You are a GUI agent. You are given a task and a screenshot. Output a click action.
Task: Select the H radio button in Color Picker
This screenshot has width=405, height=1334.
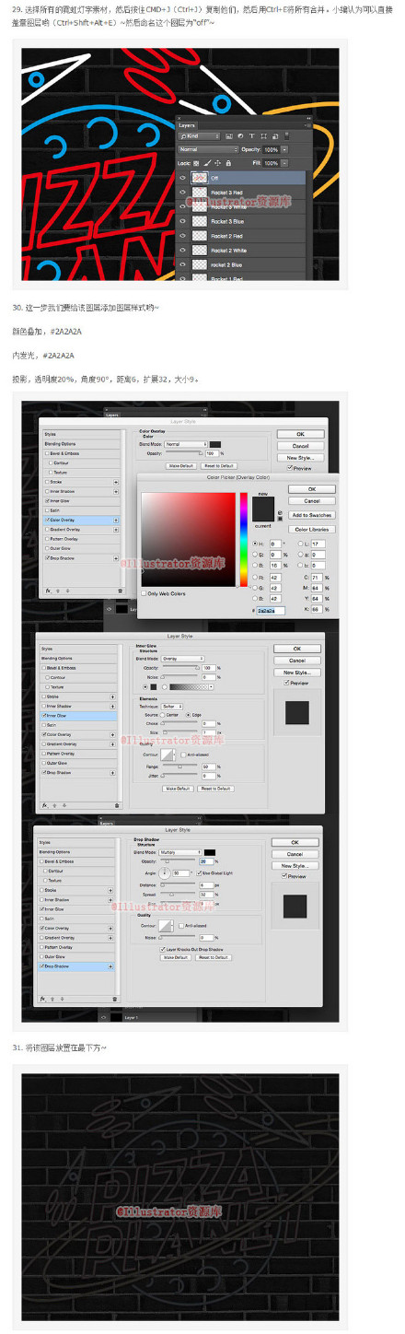click(257, 544)
